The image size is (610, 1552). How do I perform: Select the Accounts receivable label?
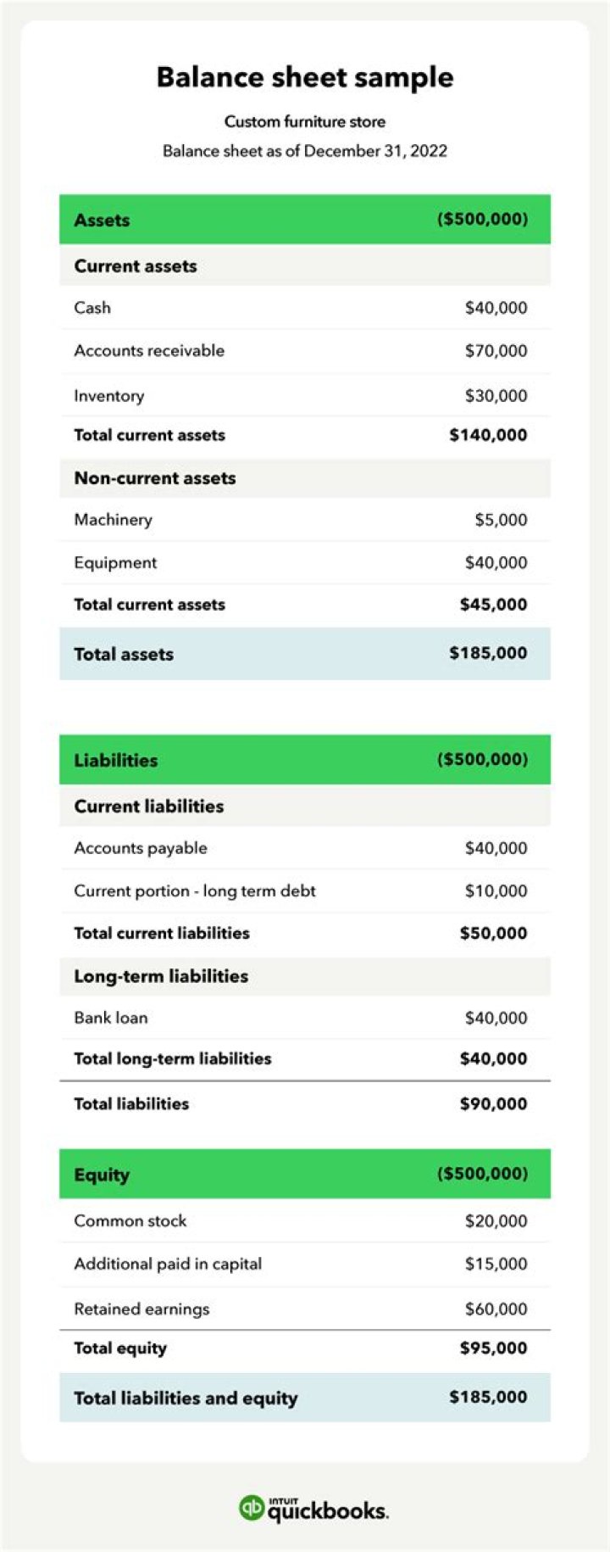(x=149, y=351)
